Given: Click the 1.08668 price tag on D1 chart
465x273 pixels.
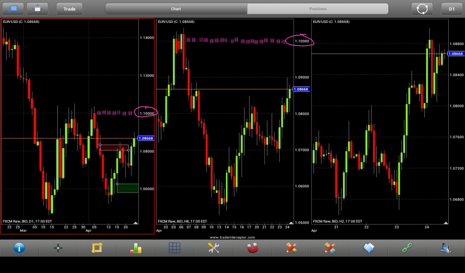Looking at the screenshot, I should pos(146,138).
